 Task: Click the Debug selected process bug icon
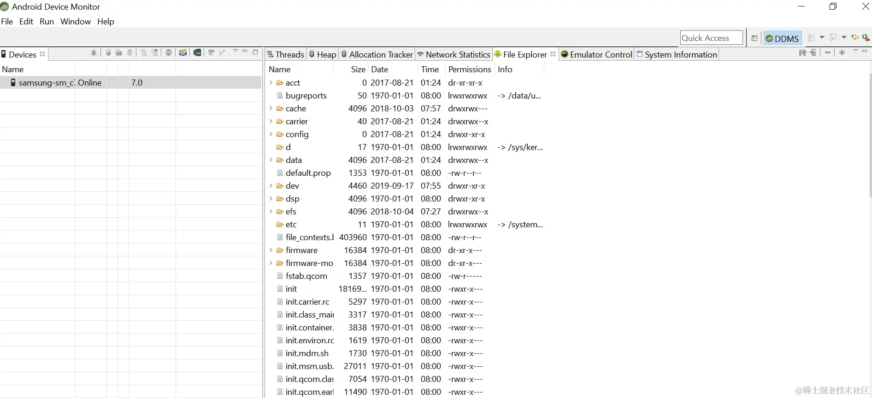(94, 53)
